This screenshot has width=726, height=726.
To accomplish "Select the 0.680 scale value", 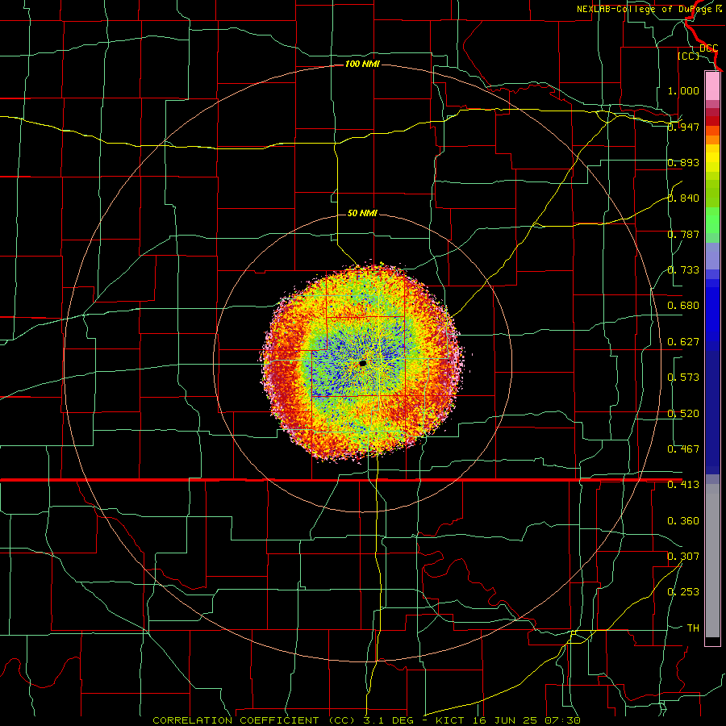I will pos(683,306).
